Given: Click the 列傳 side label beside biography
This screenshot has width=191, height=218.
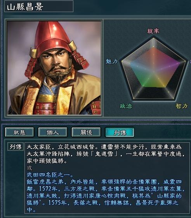Looking at the screenshot, I should pos(16,146).
